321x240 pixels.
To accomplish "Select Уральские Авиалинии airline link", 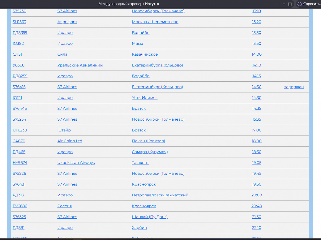I will (x=80, y=65).
